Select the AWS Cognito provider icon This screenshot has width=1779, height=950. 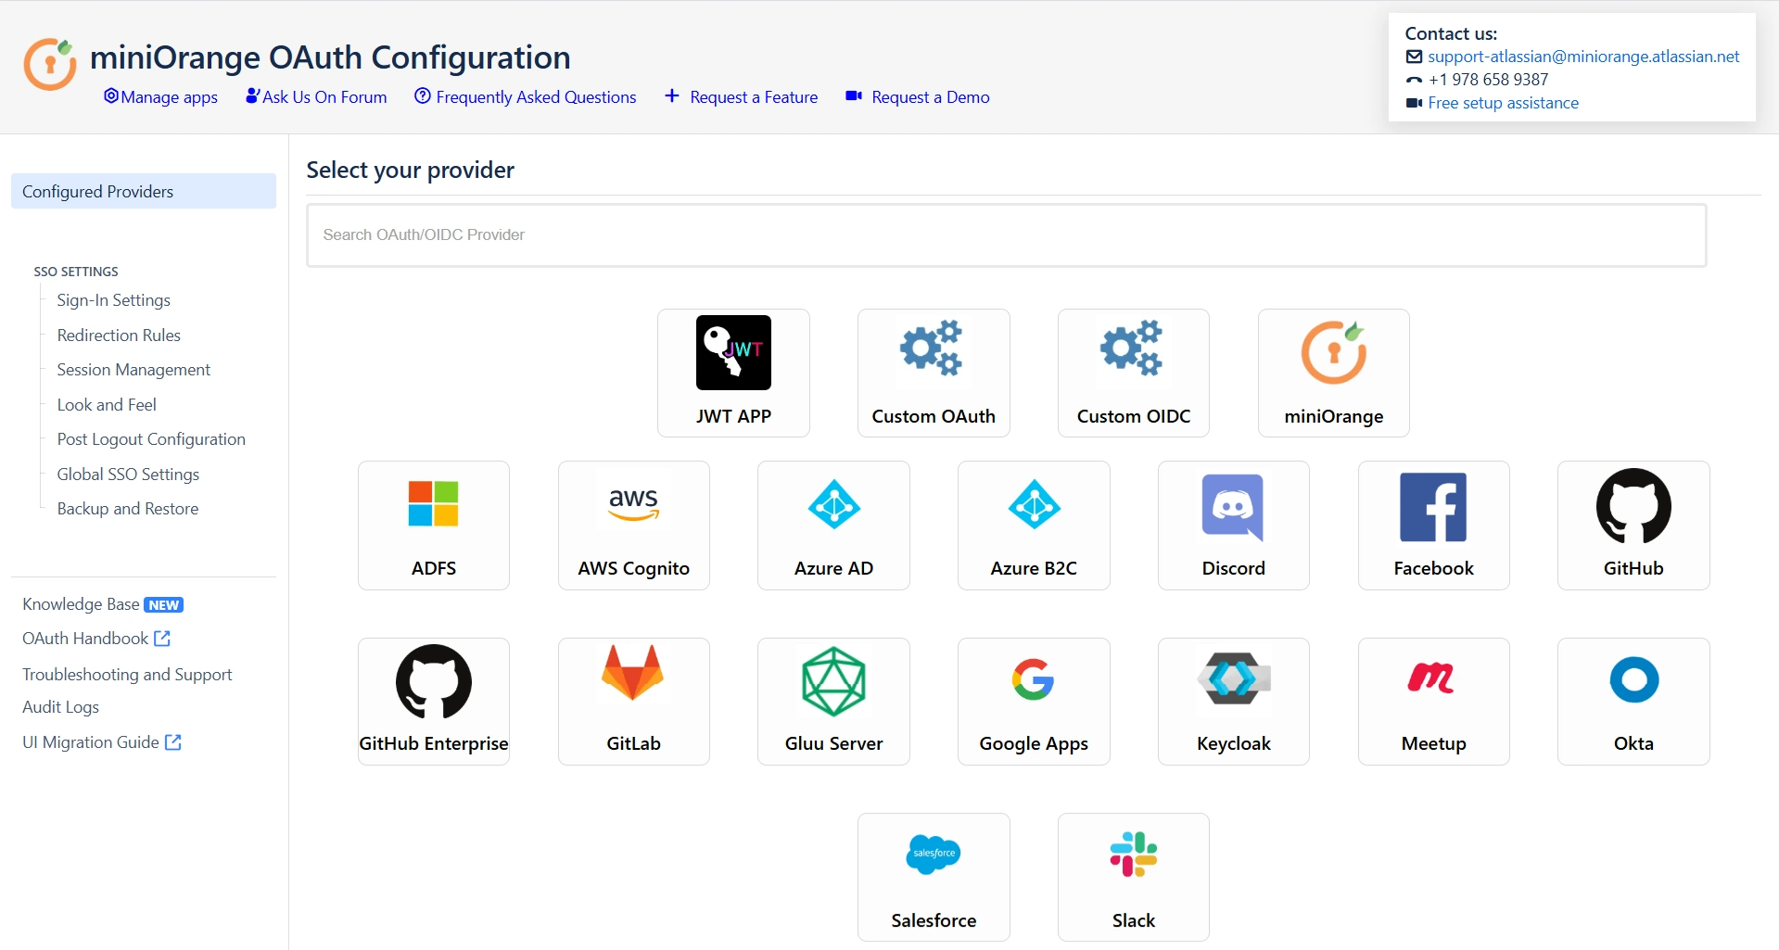click(633, 505)
